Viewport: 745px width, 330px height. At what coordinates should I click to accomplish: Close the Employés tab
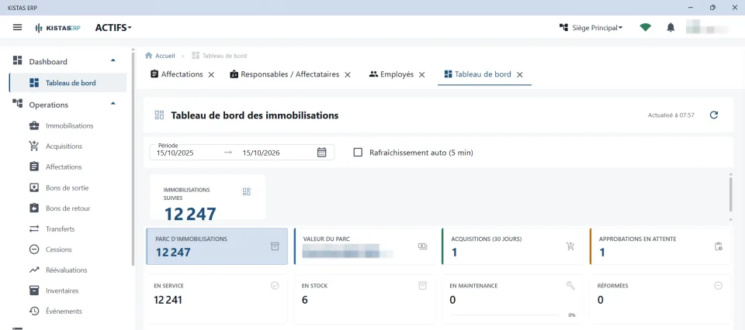[421, 74]
